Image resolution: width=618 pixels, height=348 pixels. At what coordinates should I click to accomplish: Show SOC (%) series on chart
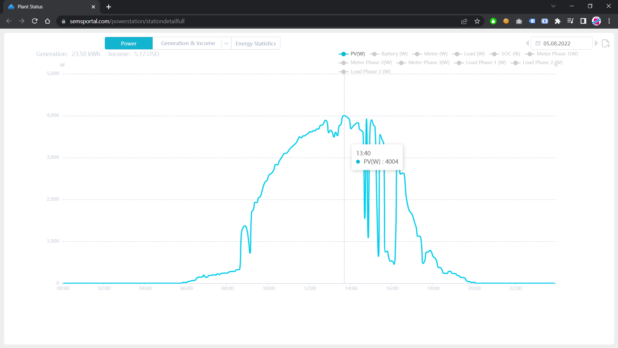(x=505, y=54)
